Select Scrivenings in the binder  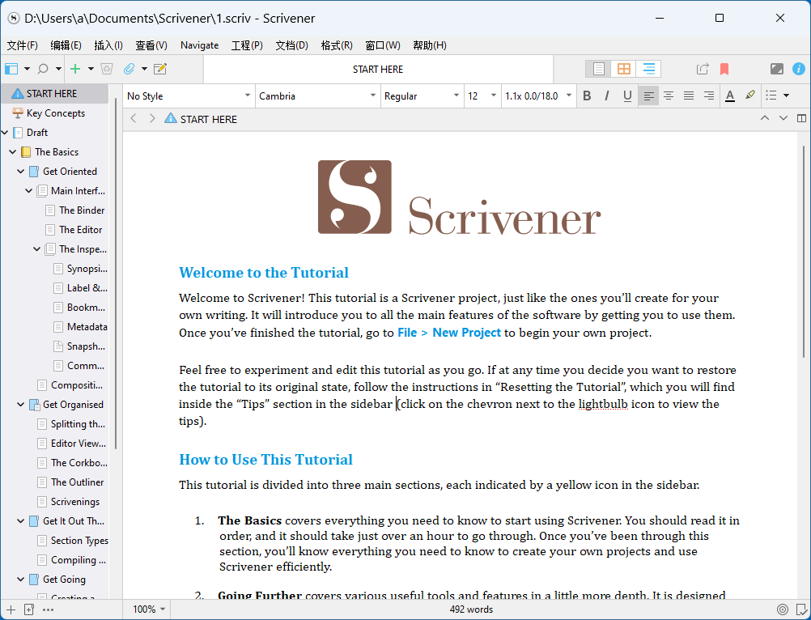coord(75,502)
